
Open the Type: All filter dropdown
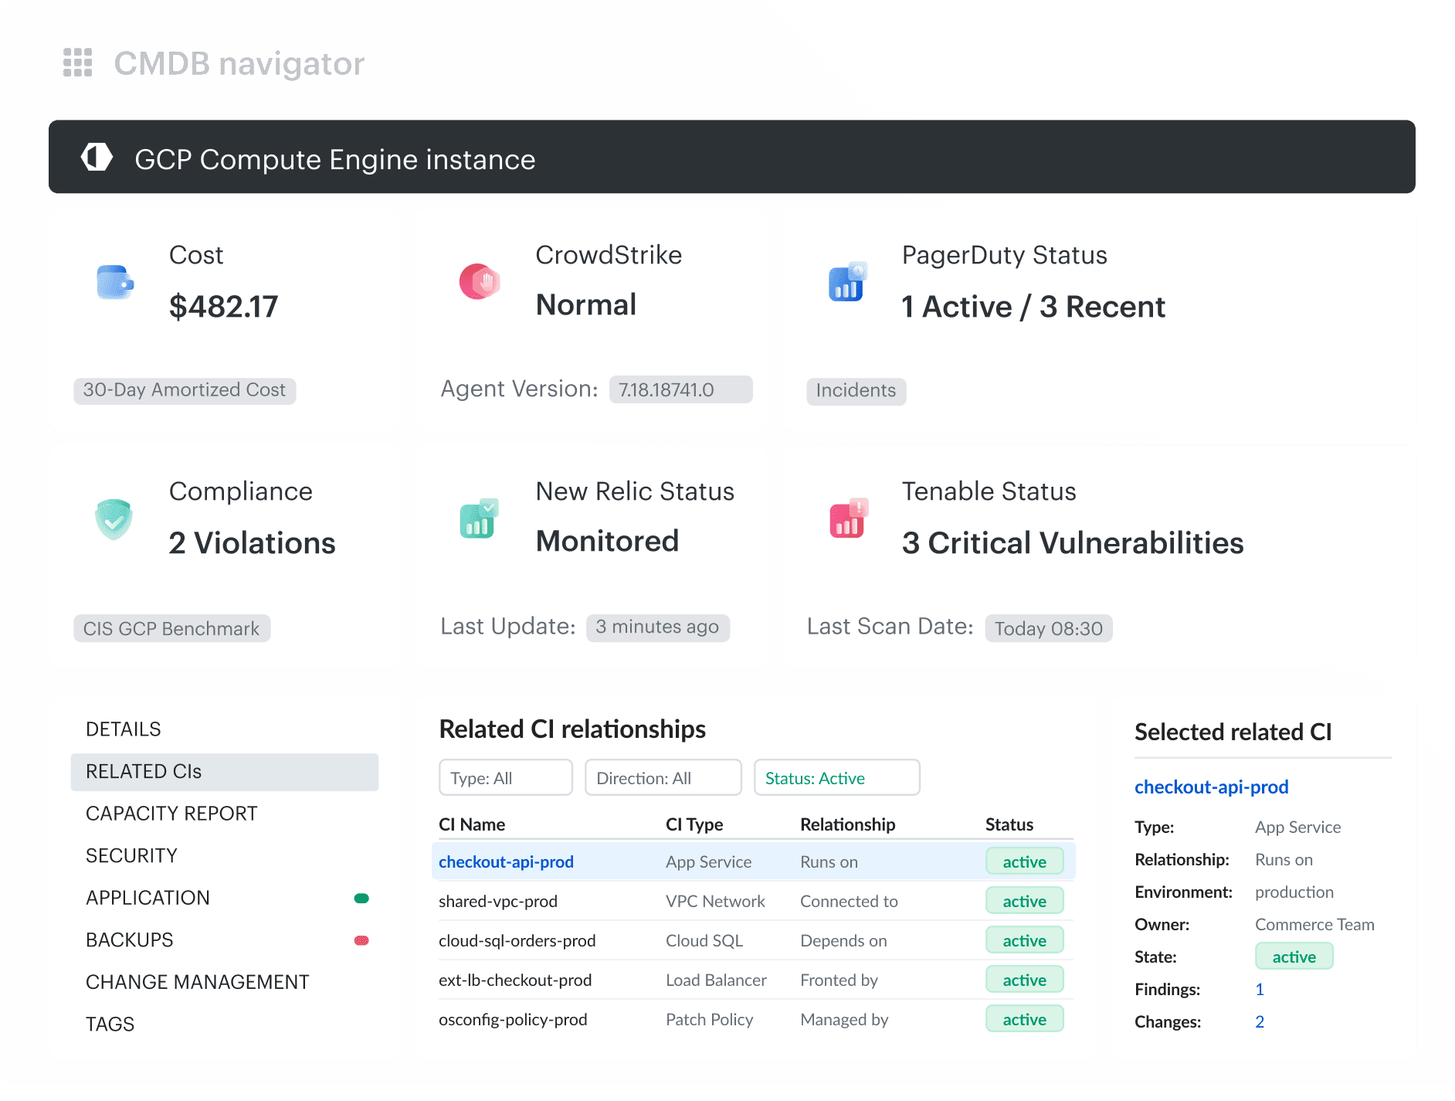coord(506,778)
